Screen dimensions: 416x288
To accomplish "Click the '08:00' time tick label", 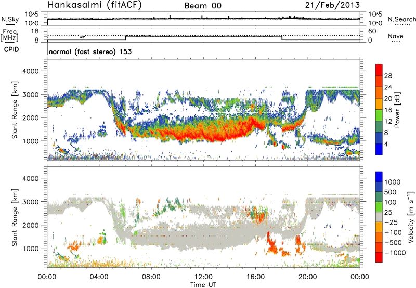I will pos(151,277).
